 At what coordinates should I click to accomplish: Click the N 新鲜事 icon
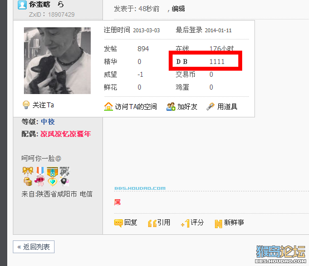click(218, 224)
